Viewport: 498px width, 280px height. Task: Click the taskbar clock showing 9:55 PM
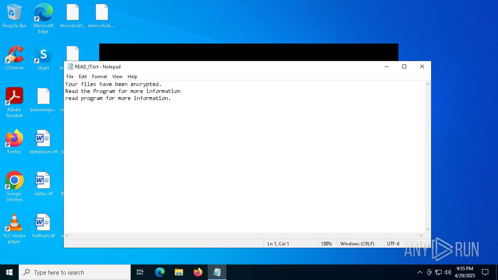465,272
